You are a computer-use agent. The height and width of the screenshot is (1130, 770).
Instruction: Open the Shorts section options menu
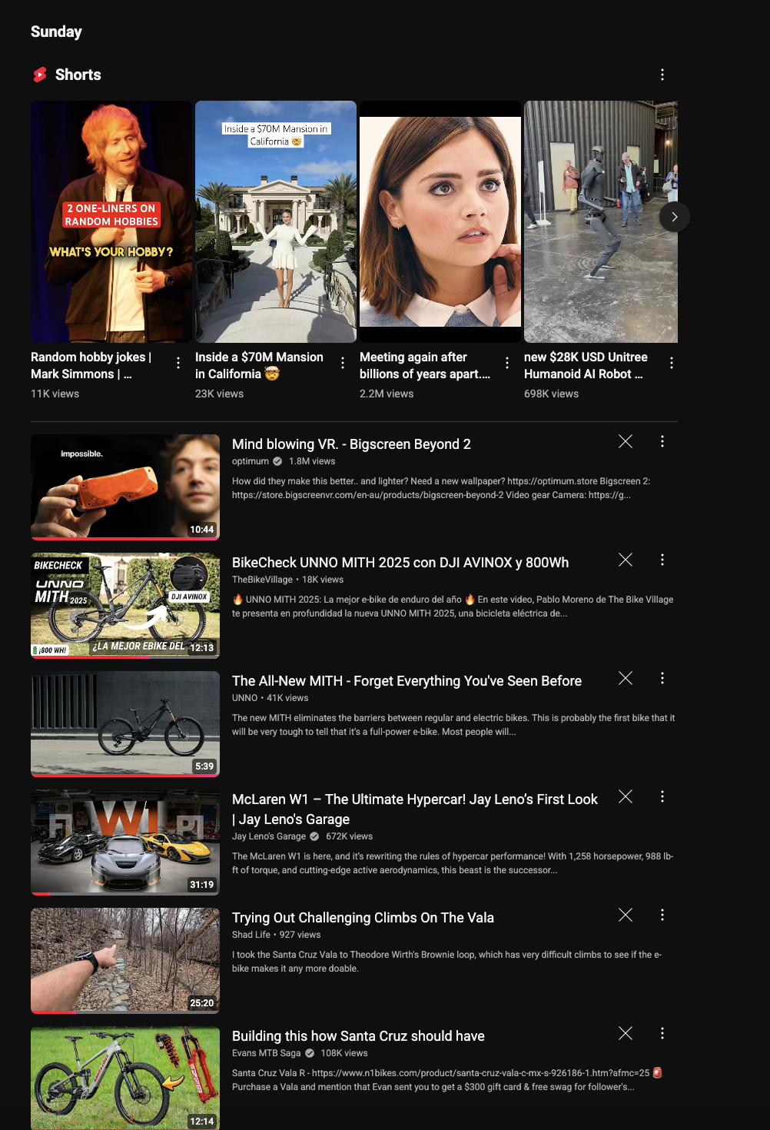click(662, 75)
